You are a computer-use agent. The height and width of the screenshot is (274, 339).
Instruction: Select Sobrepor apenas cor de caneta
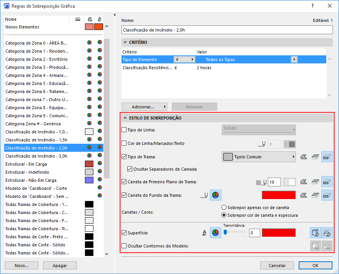(224, 208)
